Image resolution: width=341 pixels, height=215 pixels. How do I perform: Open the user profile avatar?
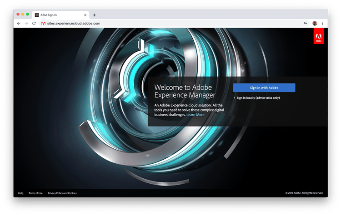[315, 23]
